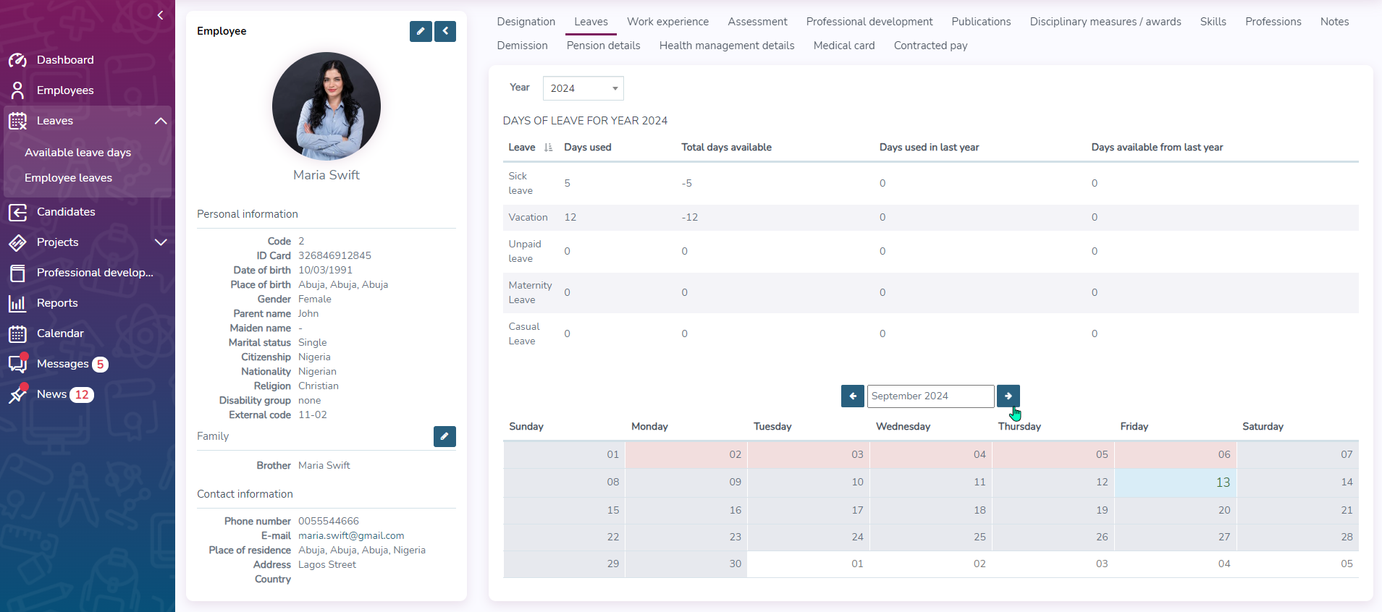Click the maria.swift@gmail.com email link
The height and width of the screenshot is (612, 1382).
(x=351, y=536)
